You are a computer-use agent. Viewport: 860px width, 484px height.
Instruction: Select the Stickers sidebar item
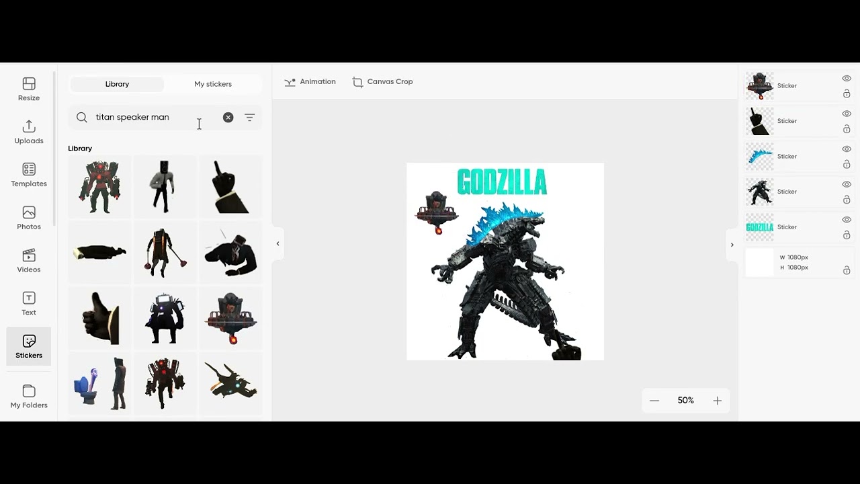[x=29, y=347]
